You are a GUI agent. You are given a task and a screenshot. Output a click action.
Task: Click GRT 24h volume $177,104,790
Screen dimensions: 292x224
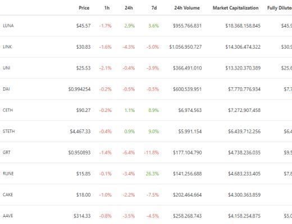pos(188,152)
